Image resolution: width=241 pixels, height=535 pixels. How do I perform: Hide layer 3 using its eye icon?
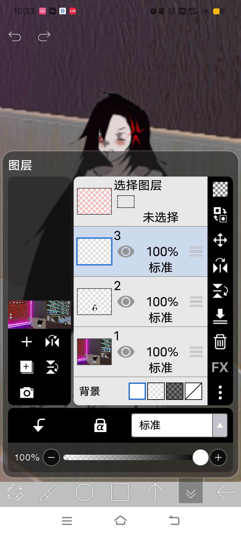click(126, 251)
